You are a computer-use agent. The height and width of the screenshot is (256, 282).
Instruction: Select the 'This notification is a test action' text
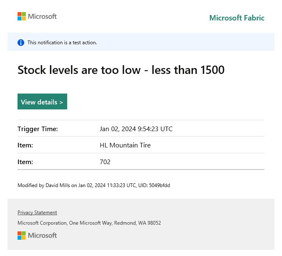pyautogui.click(x=62, y=43)
